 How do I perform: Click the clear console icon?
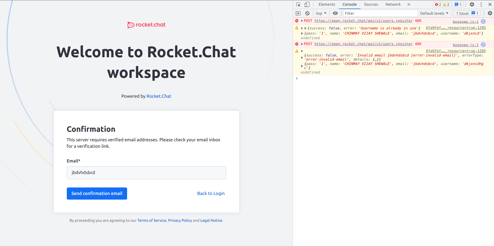pyautogui.click(x=307, y=13)
